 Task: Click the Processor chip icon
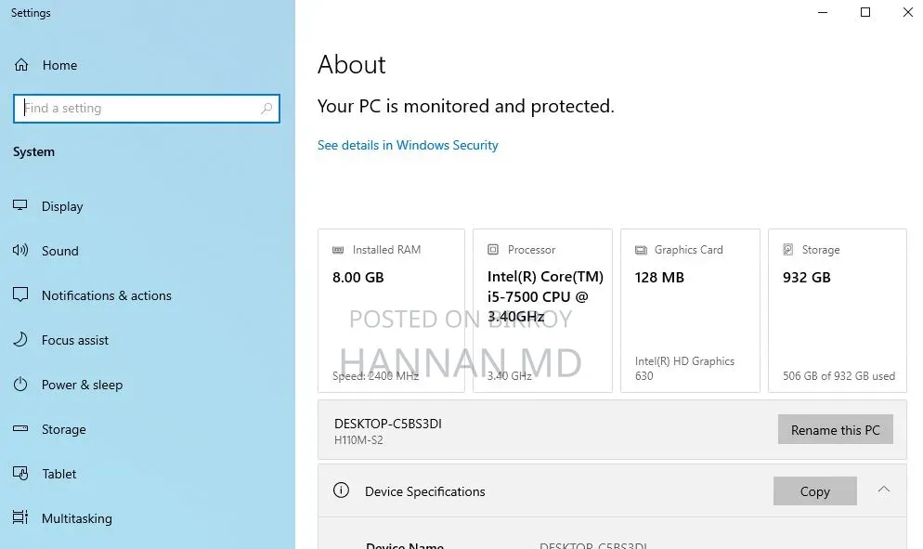click(493, 250)
